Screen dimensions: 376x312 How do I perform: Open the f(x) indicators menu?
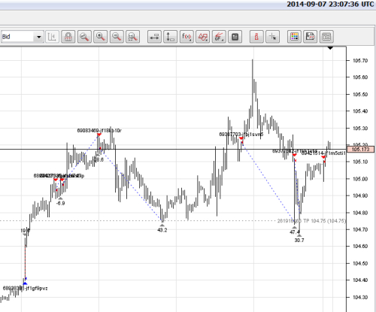click(186, 37)
